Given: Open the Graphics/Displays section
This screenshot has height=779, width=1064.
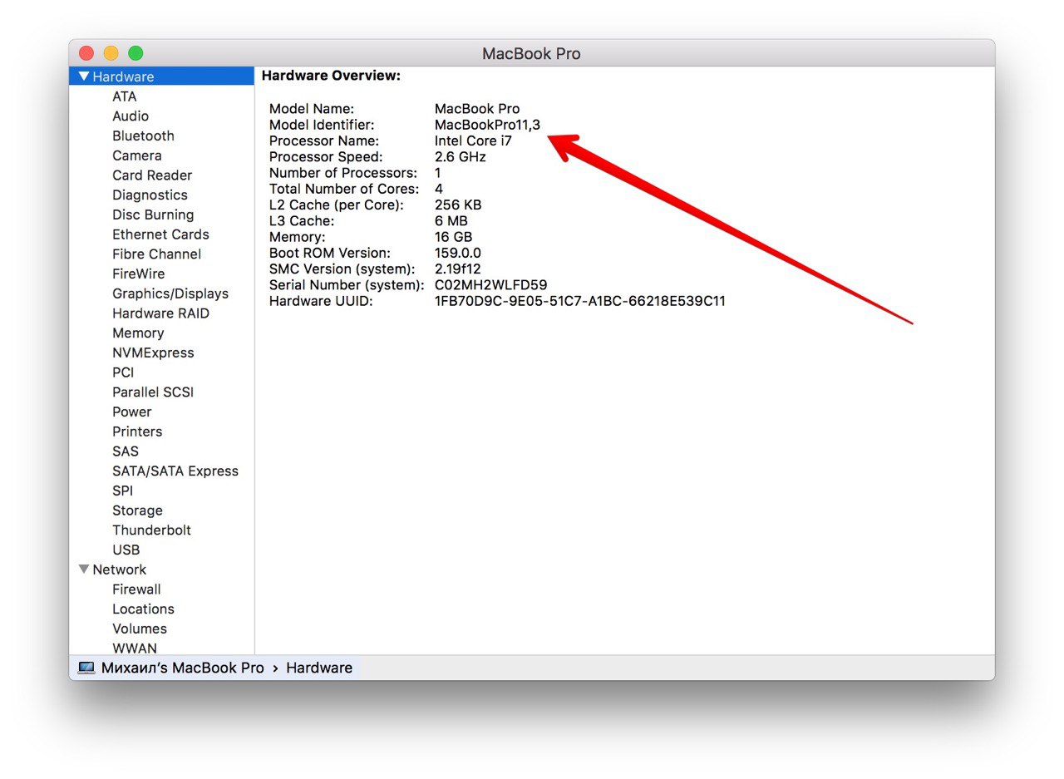Looking at the screenshot, I should (170, 293).
